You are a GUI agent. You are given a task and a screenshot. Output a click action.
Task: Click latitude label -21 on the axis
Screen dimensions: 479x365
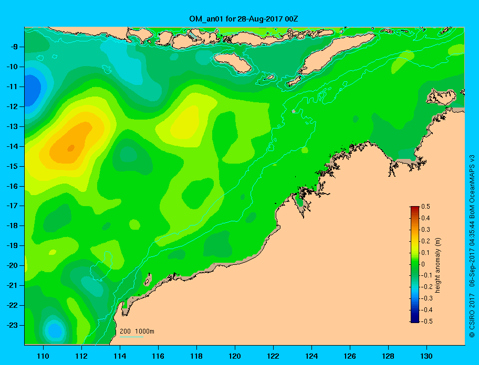click(x=13, y=285)
